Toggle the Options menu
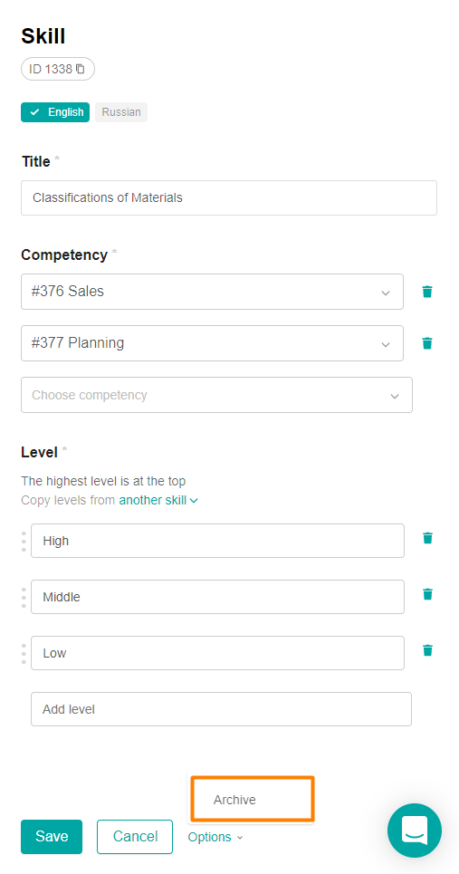Viewport: 459px width, 874px height. [215, 837]
